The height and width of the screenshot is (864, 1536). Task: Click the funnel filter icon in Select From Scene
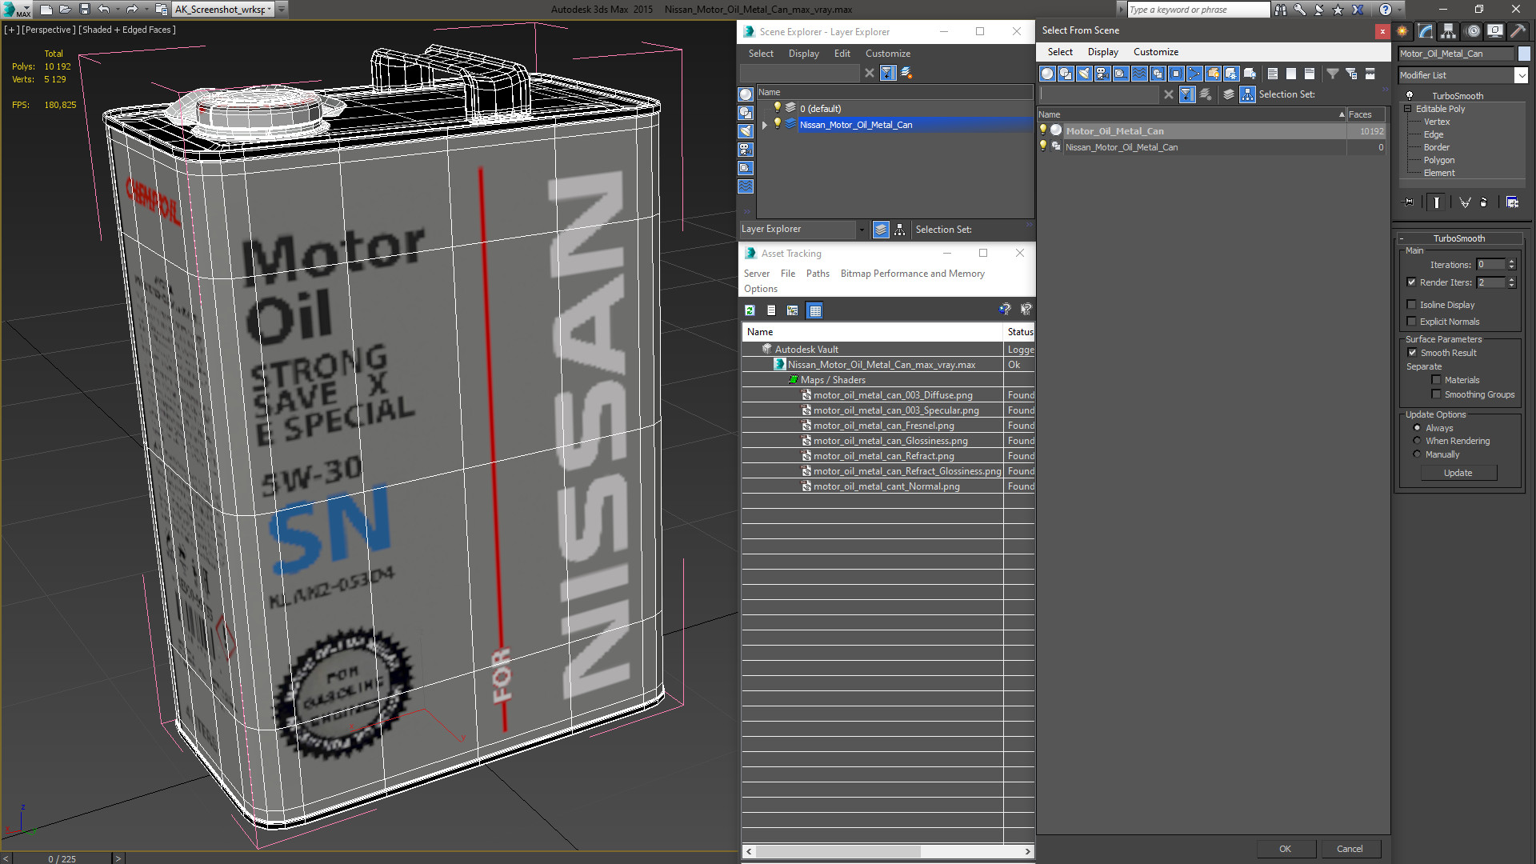pyautogui.click(x=1333, y=74)
